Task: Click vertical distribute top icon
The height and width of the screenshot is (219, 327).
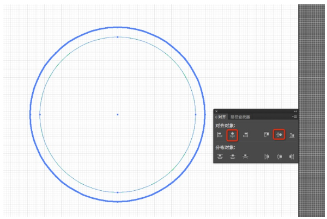Action: pyautogui.click(x=220, y=157)
